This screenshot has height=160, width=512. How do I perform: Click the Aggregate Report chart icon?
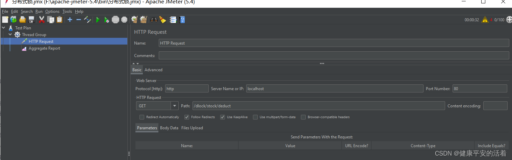24,48
